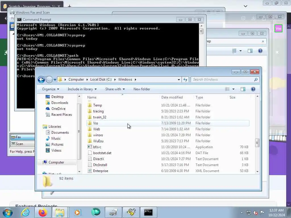The height and width of the screenshot is (218, 291).
Task: Click the file list vertical scrollbar thumb
Action: (x=257, y=143)
